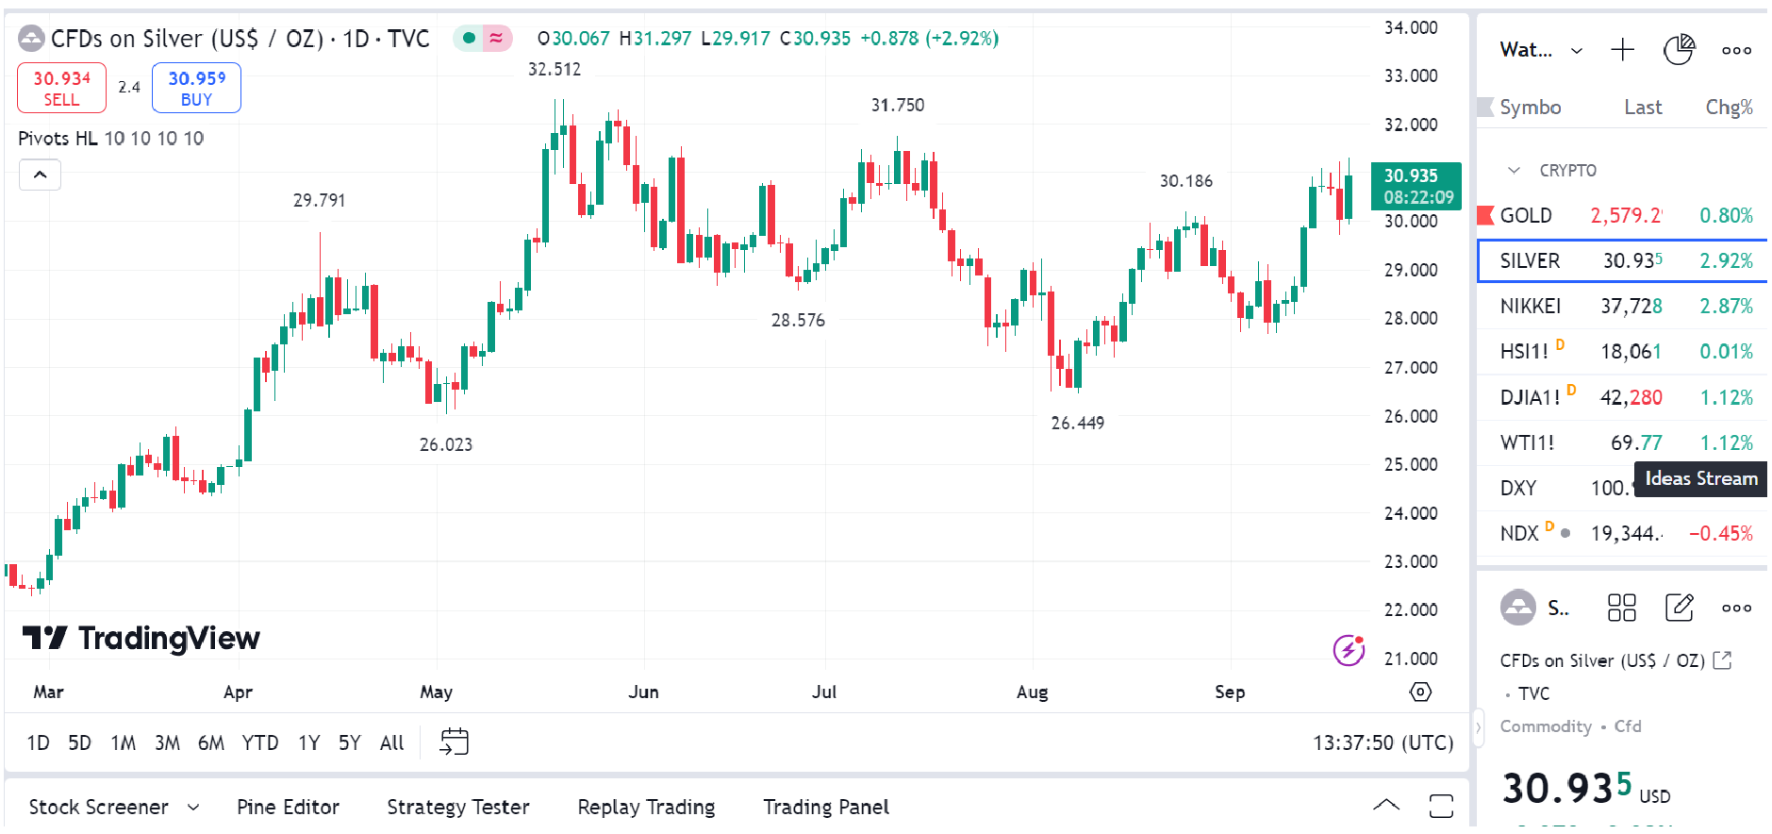Collapse the CRYPTO watchlist section
This screenshot has height=834, width=1772.
[1514, 171]
